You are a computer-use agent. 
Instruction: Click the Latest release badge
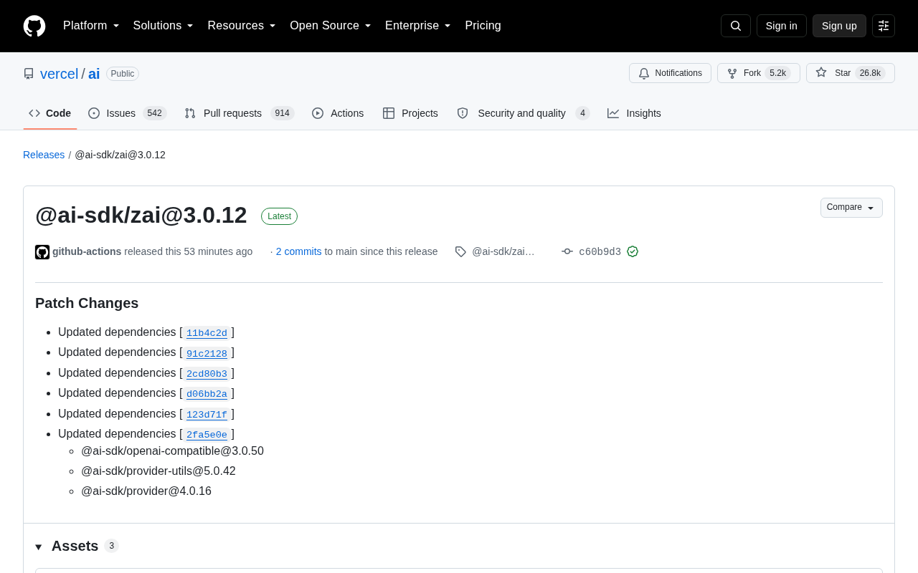pyautogui.click(x=279, y=216)
